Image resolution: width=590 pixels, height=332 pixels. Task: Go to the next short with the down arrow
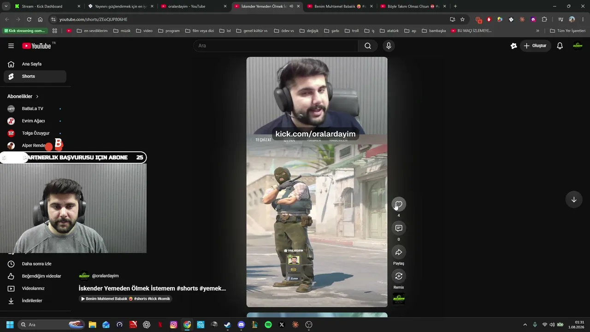click(574, 200)
